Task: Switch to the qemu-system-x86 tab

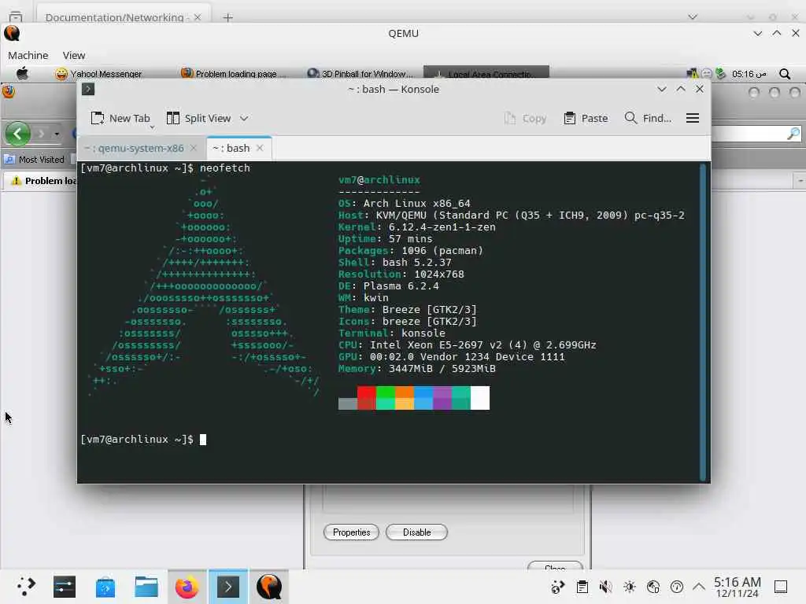Action: point(134,148)
